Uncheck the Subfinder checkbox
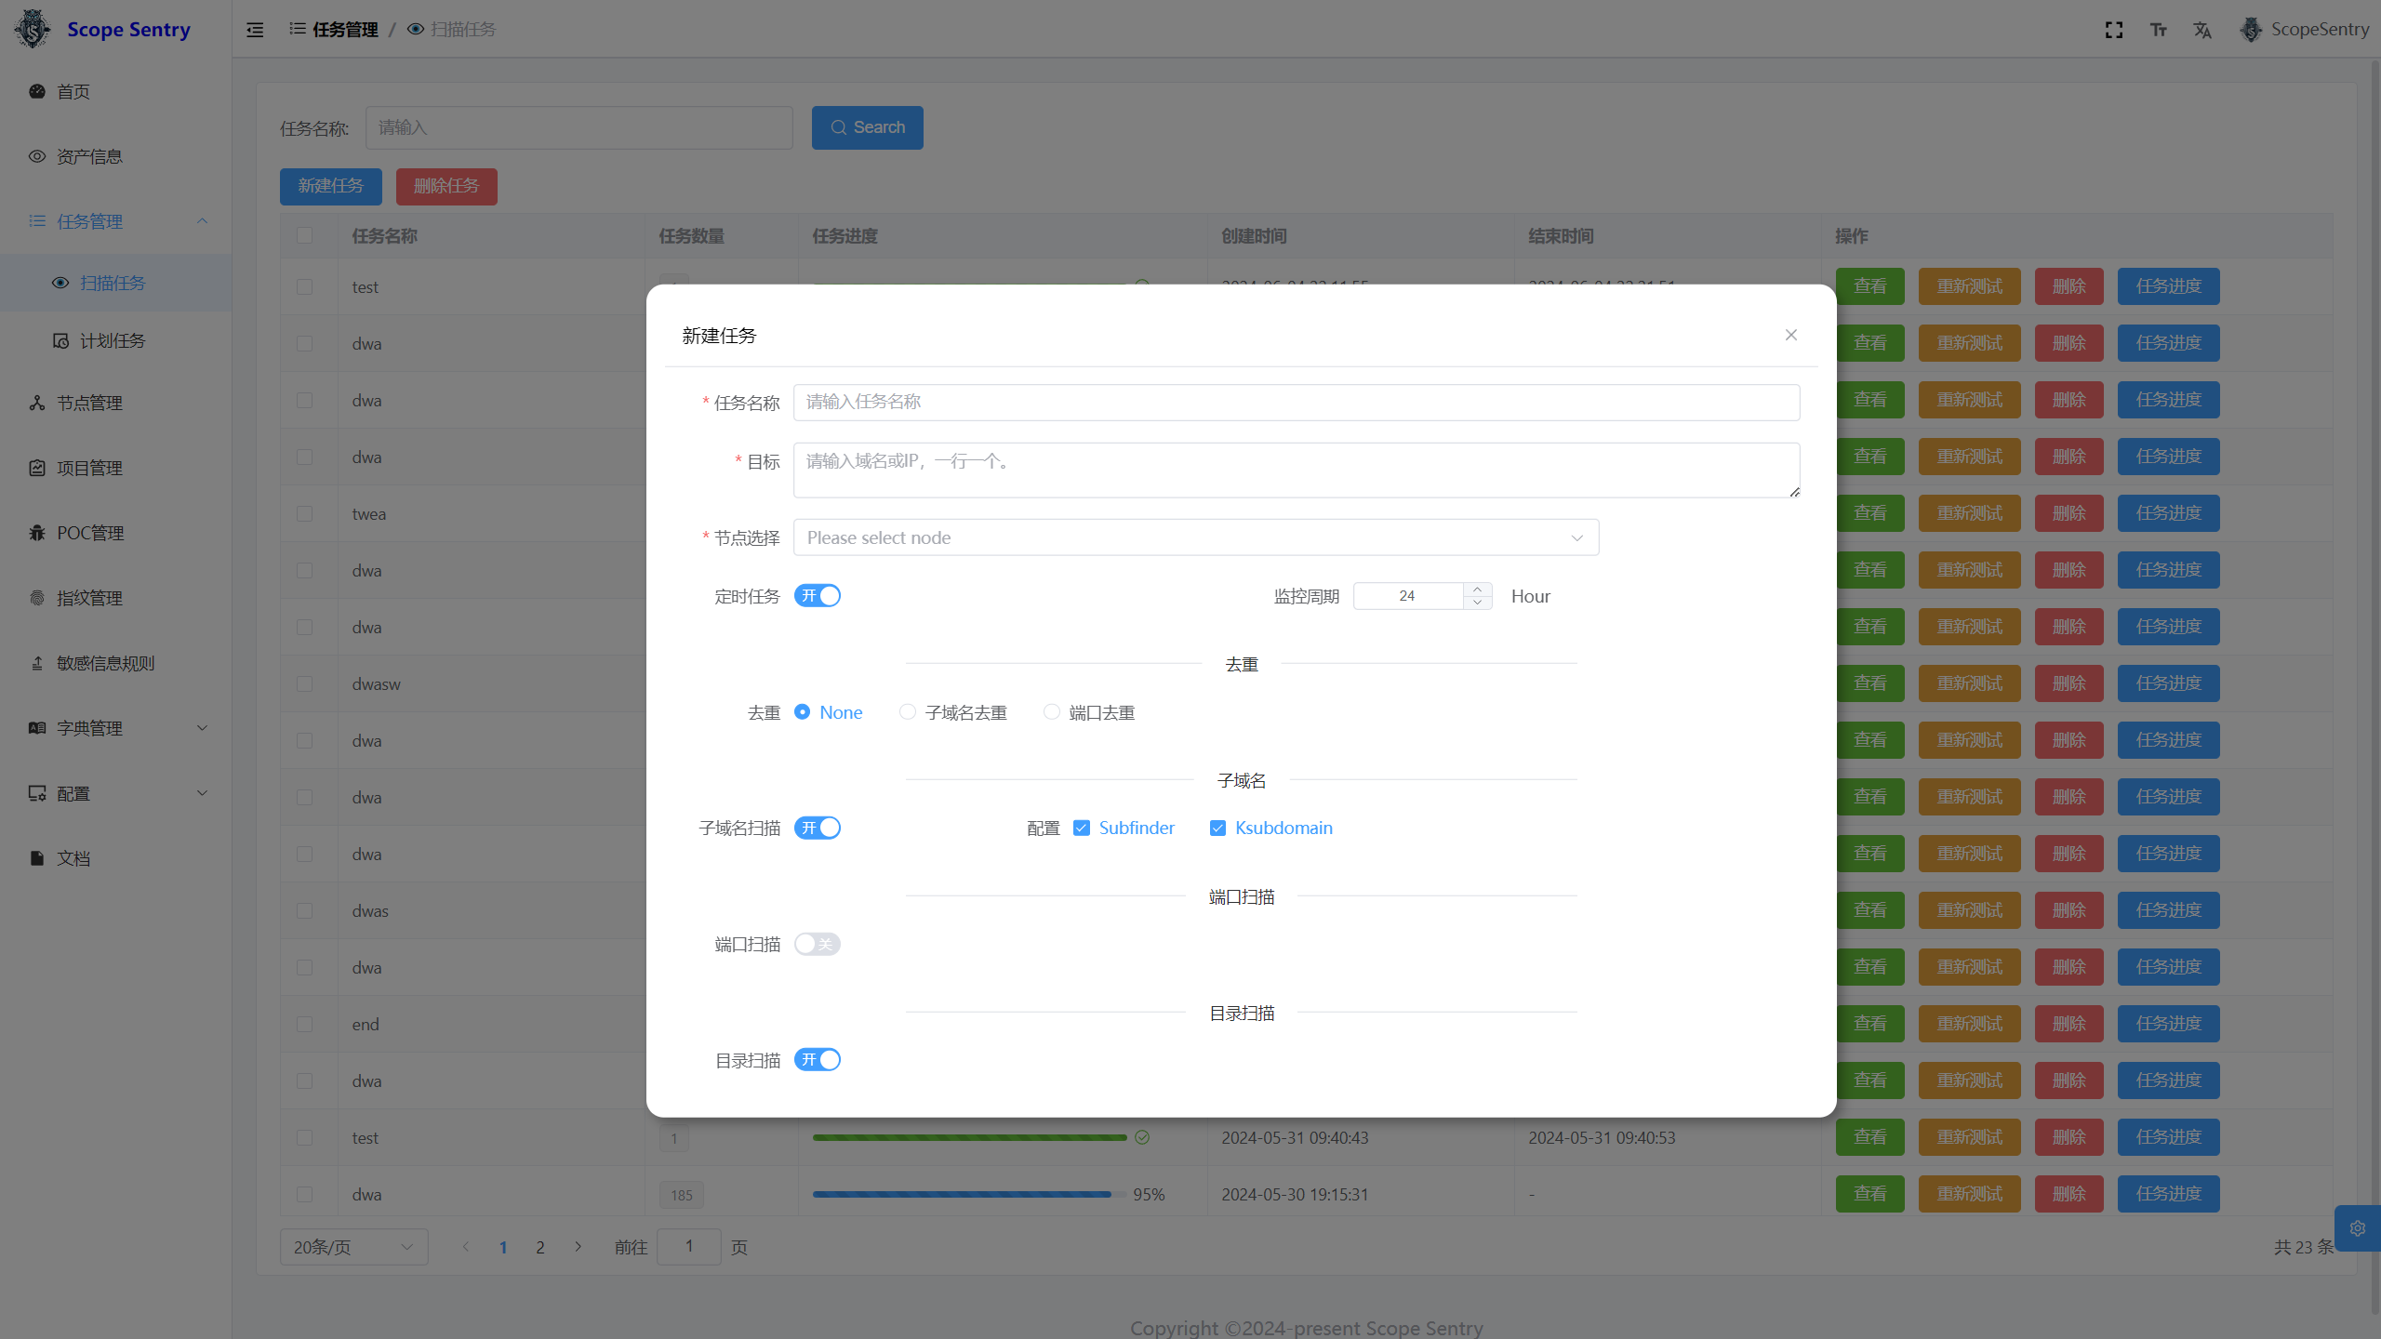This screenshot has height=1339, width=2381. pyautogui.click(x=1082, y=828)
